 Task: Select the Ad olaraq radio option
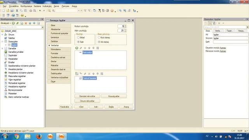[x=99, y=42]
